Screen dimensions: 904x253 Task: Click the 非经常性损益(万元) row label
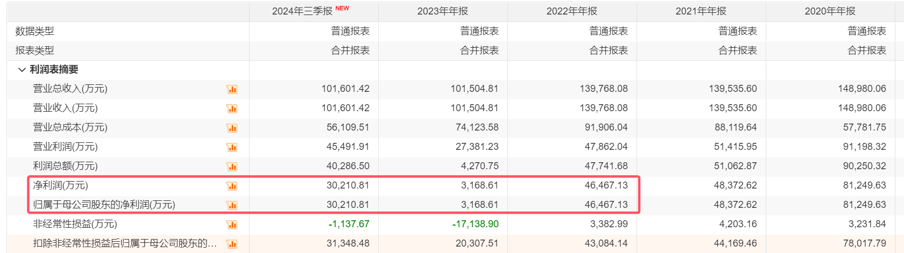pos(75,224)
